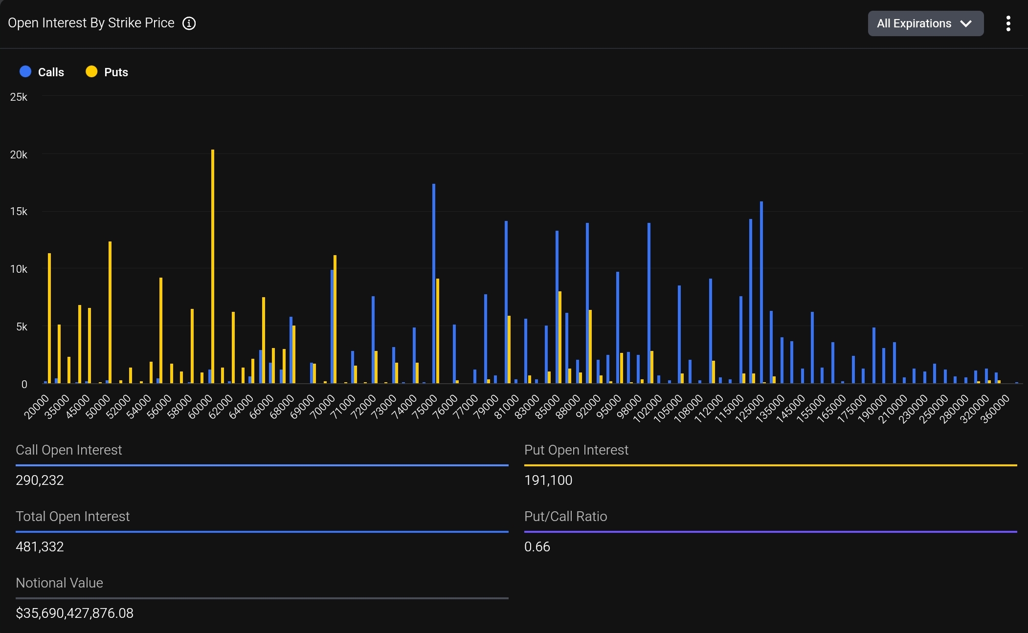The height and width of the screenshot is (633, 1028).
Task: Toggle the Puts series in legend
Action: (116, 72)
